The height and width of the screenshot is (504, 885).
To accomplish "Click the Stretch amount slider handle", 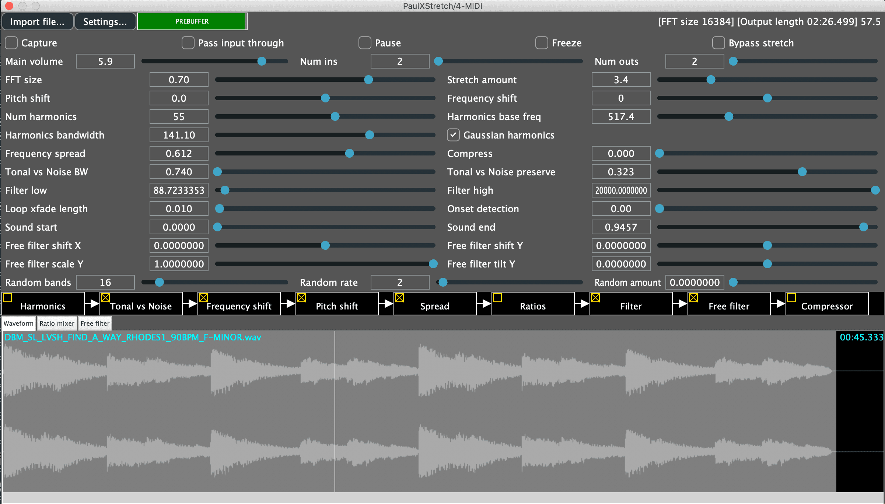I will pyautogui.click(x=711, y=80).
